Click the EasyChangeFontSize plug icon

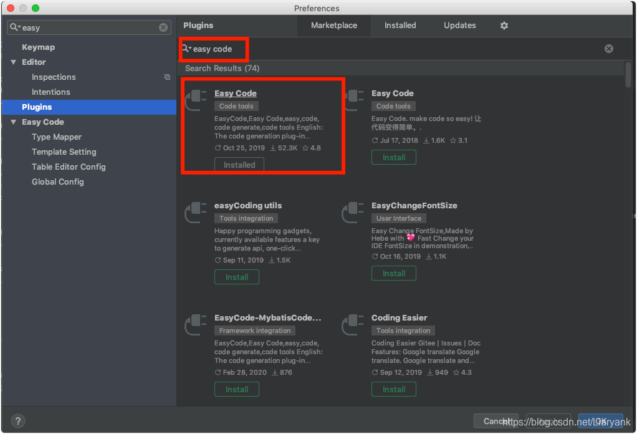click(x=353, y=213)
